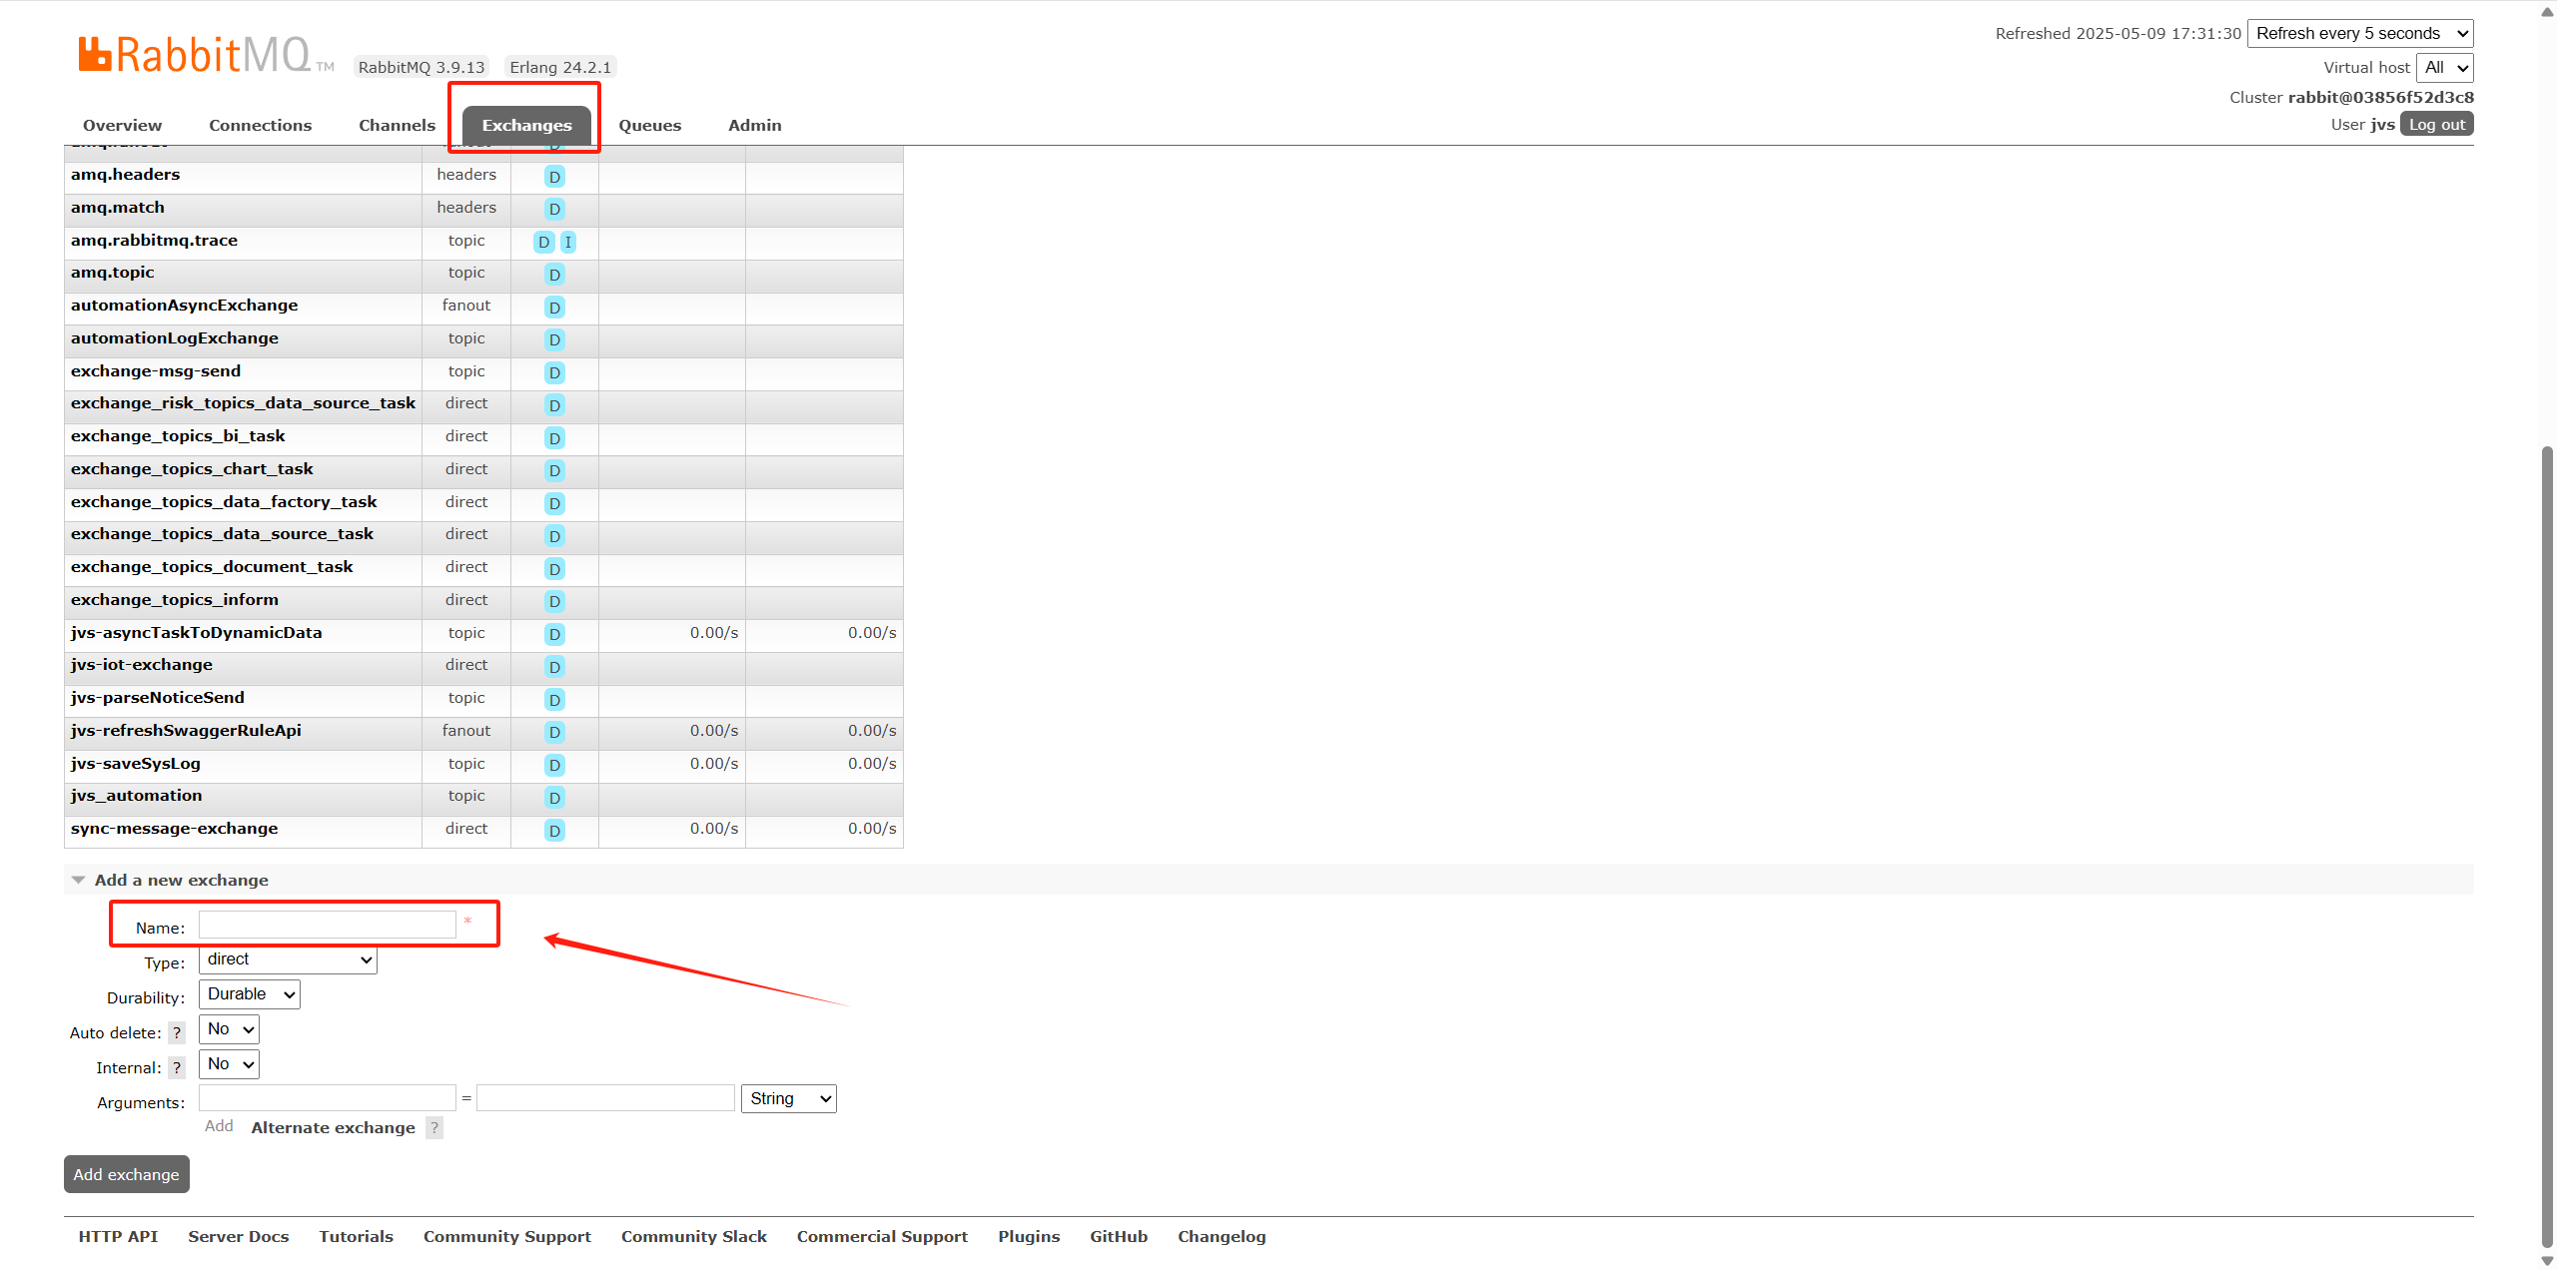Click the Internal help question mark
Image resolution: width=2557 pixels, height=1270 pixels.
tap(177, 1068)
